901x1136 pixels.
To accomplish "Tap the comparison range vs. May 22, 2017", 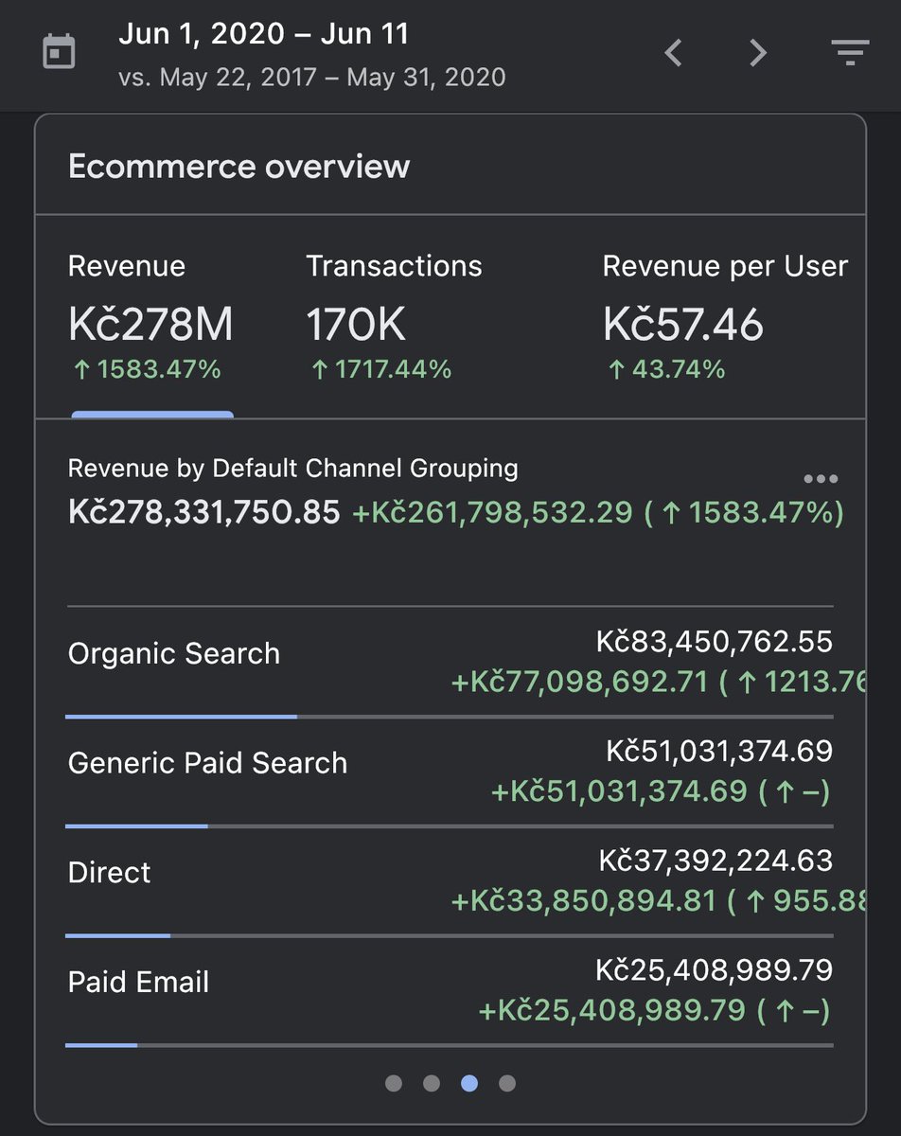I will click(312, 76).
